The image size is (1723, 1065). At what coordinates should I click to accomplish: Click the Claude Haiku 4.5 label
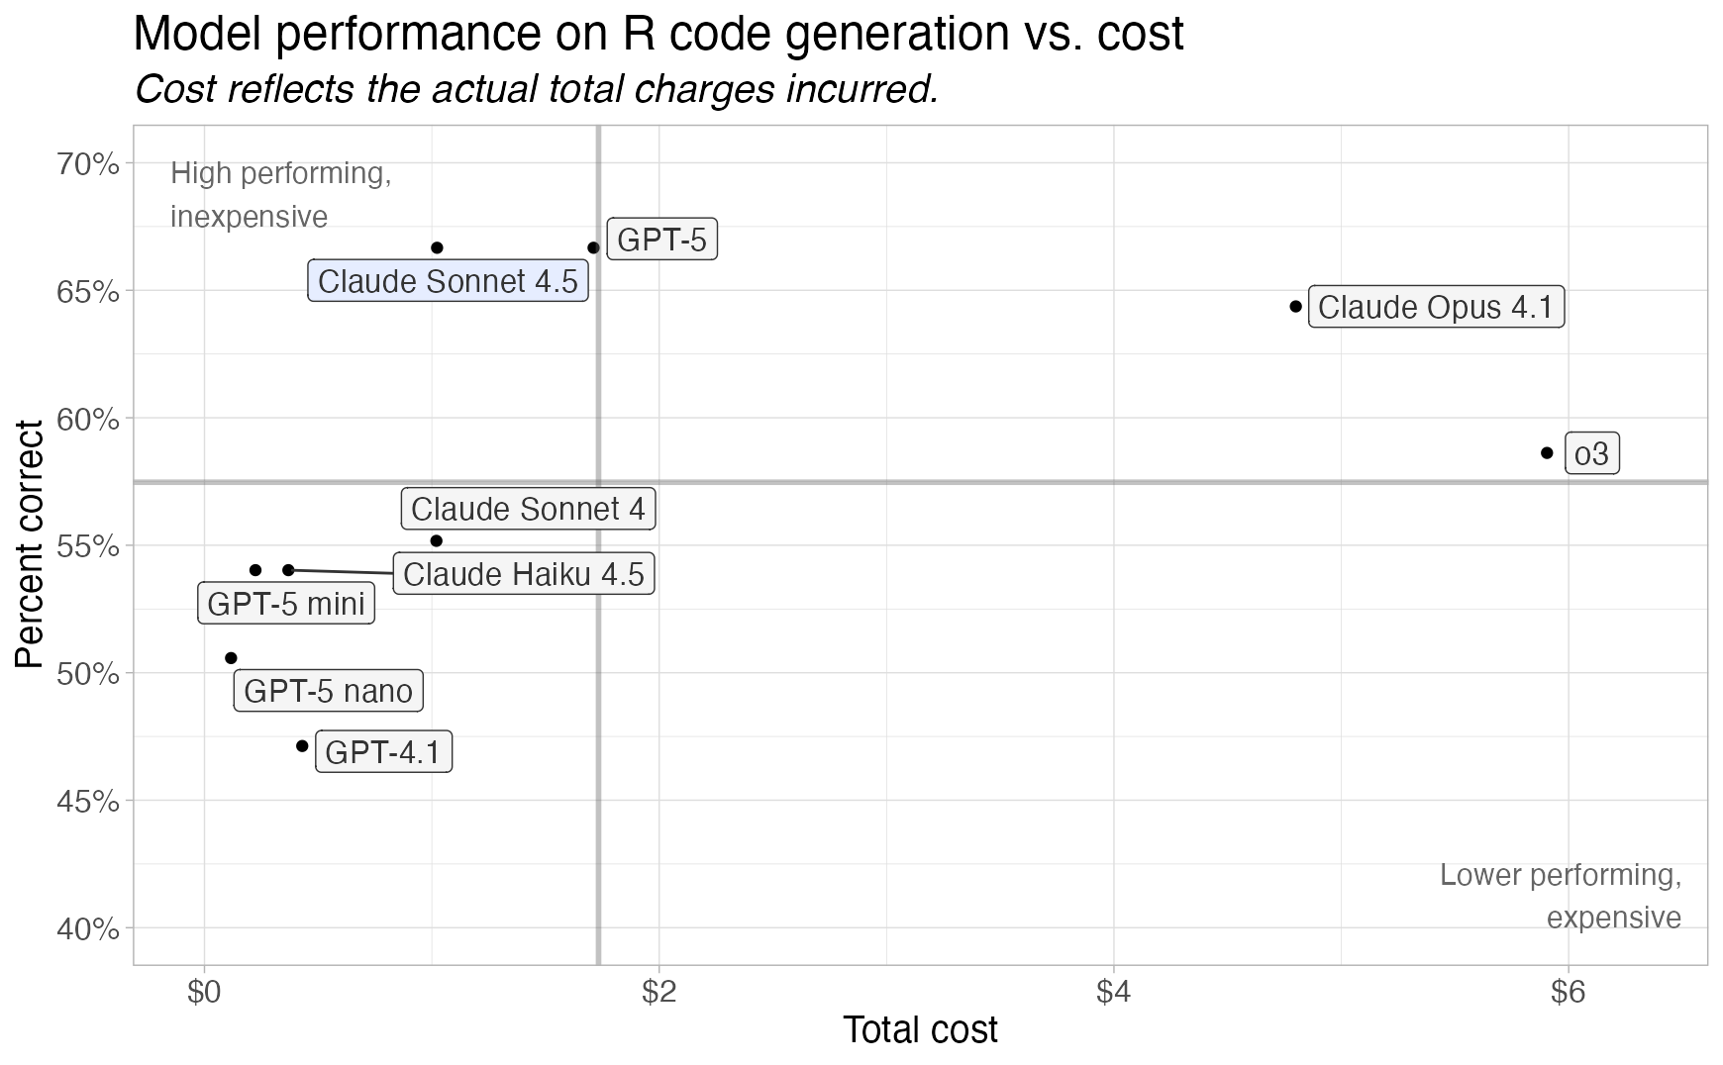(523, 575)
